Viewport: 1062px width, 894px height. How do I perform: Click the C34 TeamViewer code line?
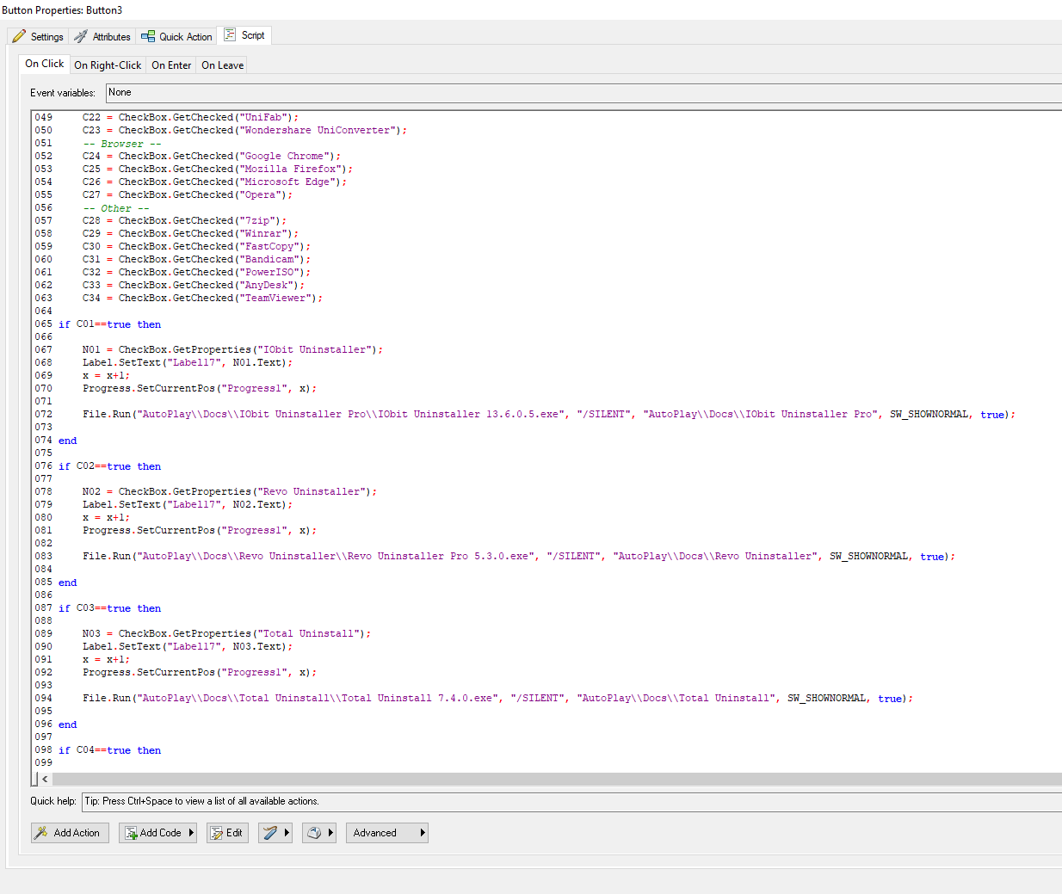[x=202, y=299]
